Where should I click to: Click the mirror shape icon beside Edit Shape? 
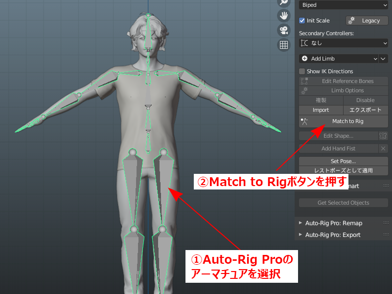tap(383, 136)
